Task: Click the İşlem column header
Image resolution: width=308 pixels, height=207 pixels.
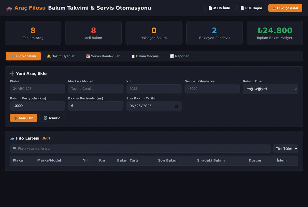Action: (x=282, y=160)
